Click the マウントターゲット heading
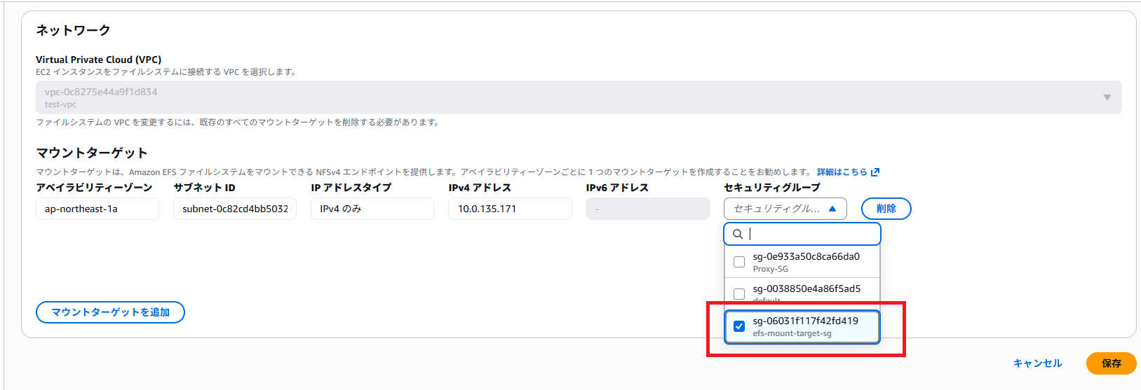The height and width of the screenshot is (390, 1141). (x=92, y=153)
